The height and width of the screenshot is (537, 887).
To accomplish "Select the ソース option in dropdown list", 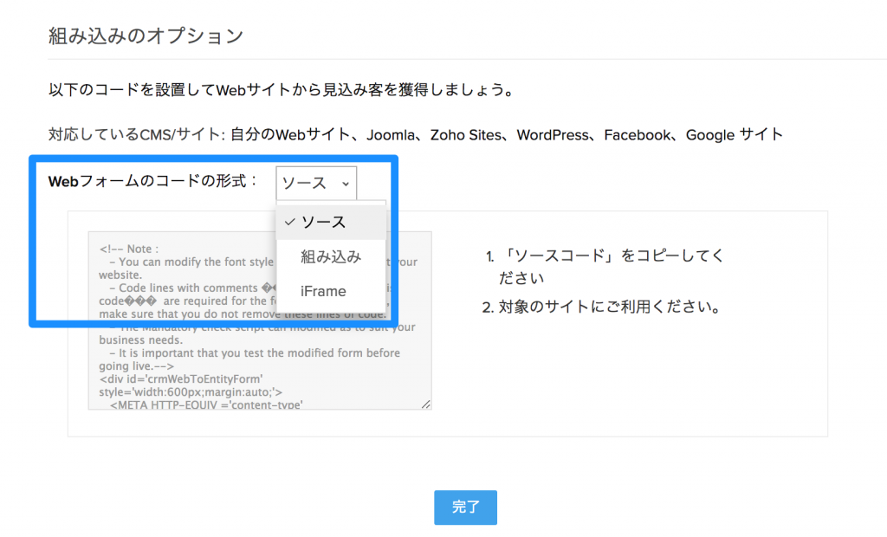I will (332, 223).
